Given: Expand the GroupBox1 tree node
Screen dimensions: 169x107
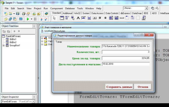Looking at the screenshot, I should click(4, 45).
